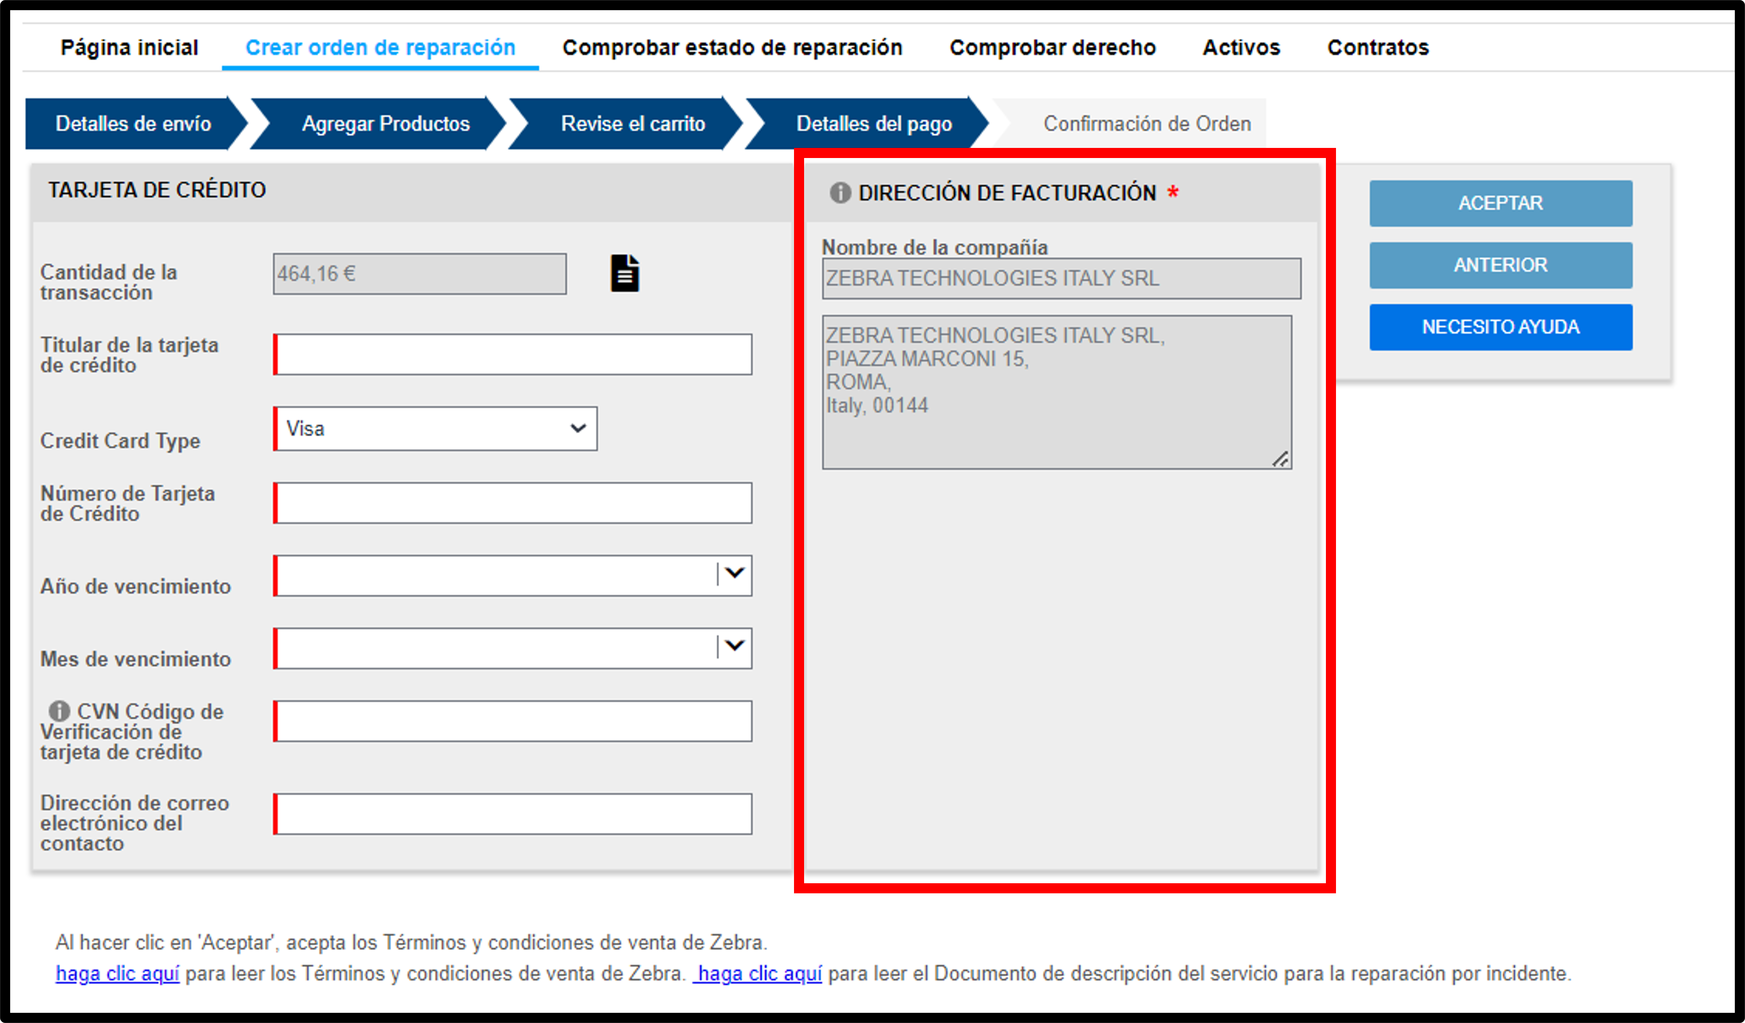
Task: Click the ANTERIOR button
Action: 1501,265
